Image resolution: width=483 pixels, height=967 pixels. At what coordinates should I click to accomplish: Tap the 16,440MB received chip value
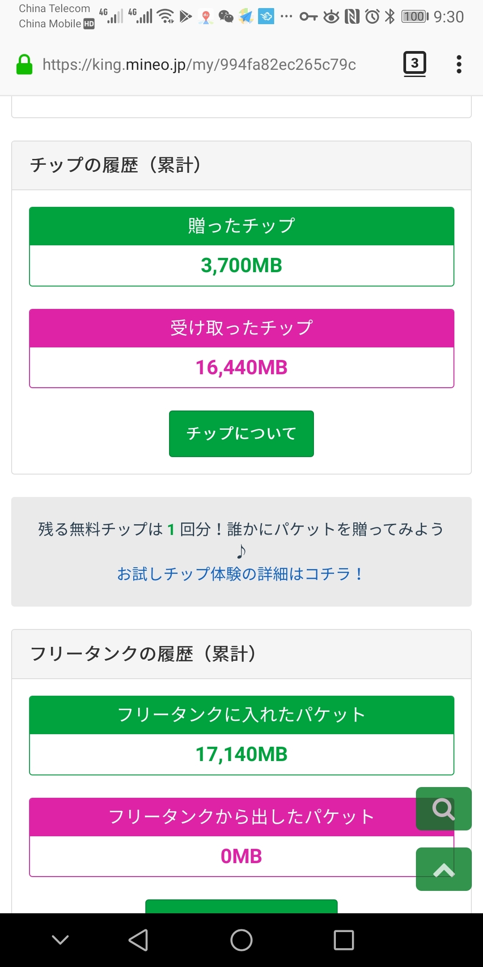click(x=241, y=368)
